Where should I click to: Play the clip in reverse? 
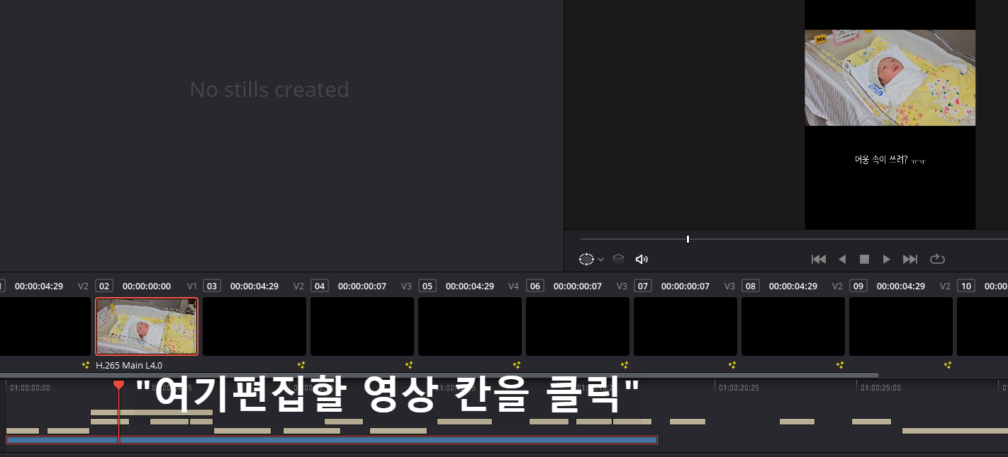pos(842,259)
